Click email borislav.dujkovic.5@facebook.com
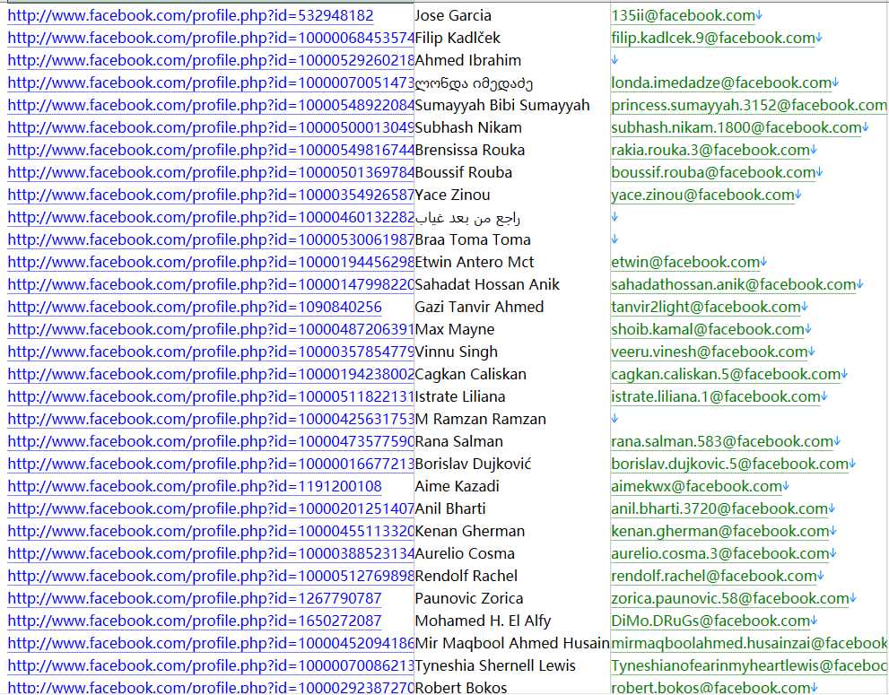Viewport: 889px width, 695px height. click(x=729, y=465)
